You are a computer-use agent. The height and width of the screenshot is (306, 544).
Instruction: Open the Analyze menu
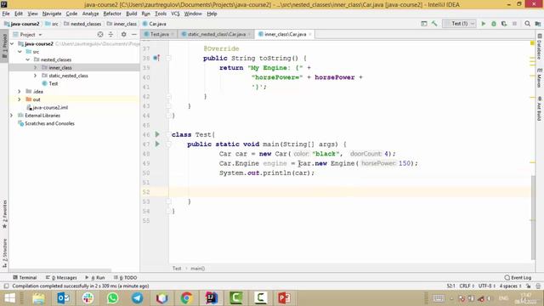91,14
